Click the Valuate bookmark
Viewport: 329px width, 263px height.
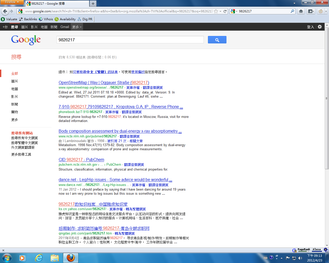point(9,19)
